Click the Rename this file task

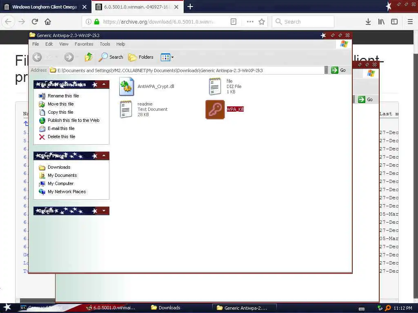[x=63, y=96]
